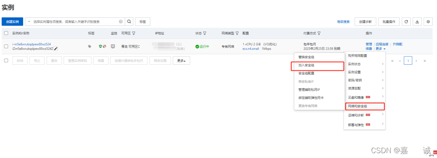Go to previous page arrow
437x158 pixels.
coord(400,61)
